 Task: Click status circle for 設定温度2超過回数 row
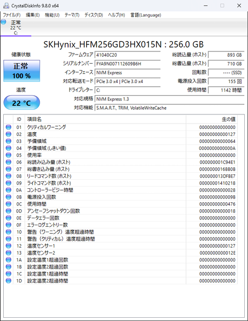coord(9,266)
